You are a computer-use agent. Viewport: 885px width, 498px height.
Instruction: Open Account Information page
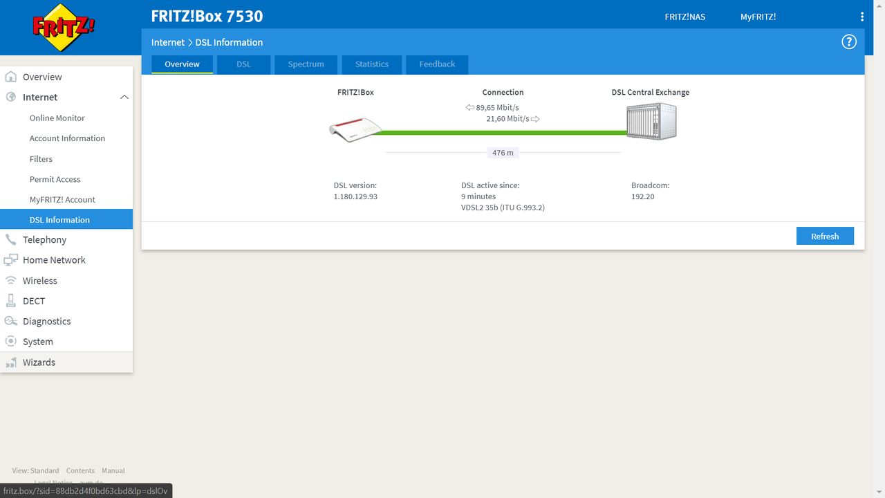click(66, 138)
